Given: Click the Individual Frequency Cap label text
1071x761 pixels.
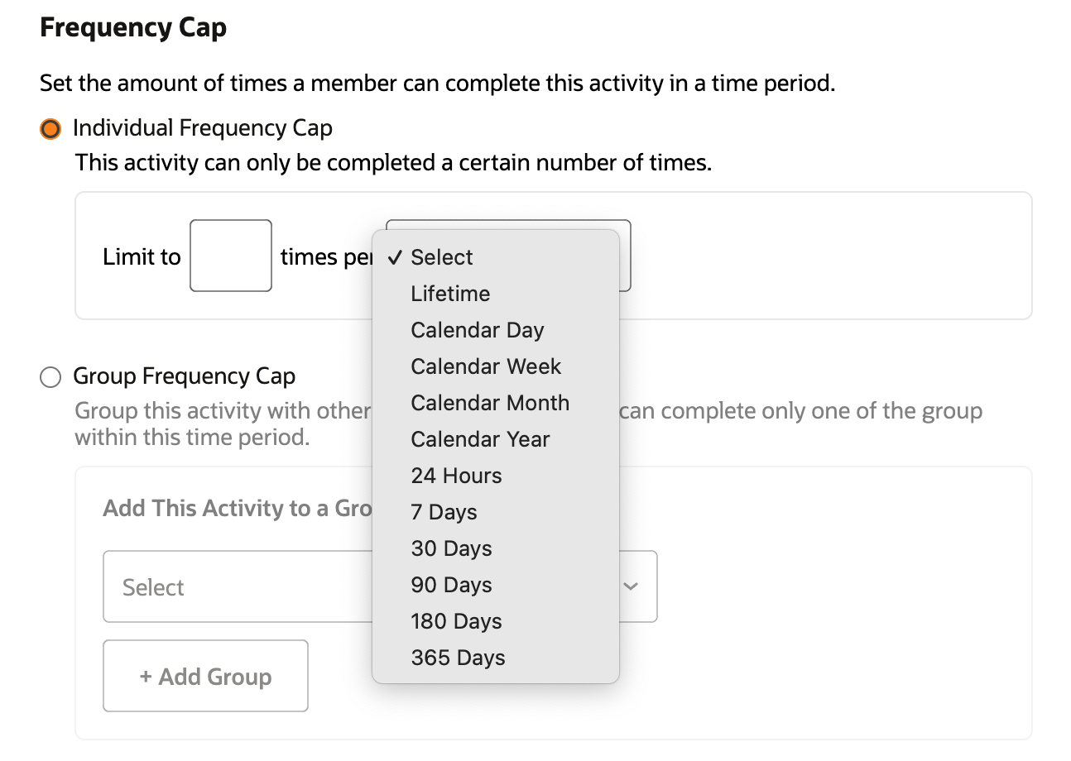Looking at the screenshot, I should (203, 128).
